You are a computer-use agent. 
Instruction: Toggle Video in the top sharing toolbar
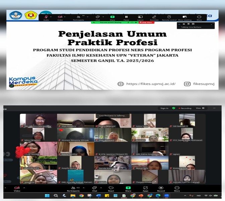60,17
